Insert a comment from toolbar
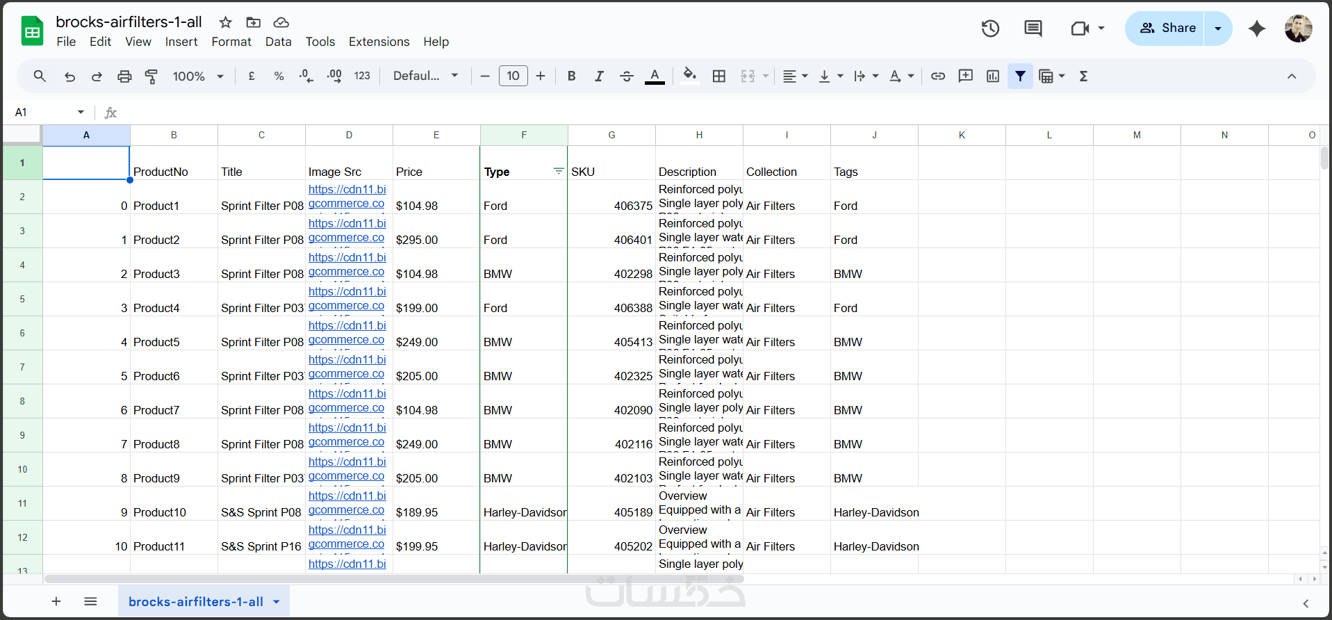This screenshot has width=1332, height=620. point(965,76)
